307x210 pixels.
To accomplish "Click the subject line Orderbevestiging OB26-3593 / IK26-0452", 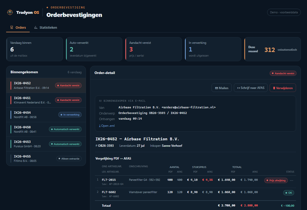I will coord(153,113).
